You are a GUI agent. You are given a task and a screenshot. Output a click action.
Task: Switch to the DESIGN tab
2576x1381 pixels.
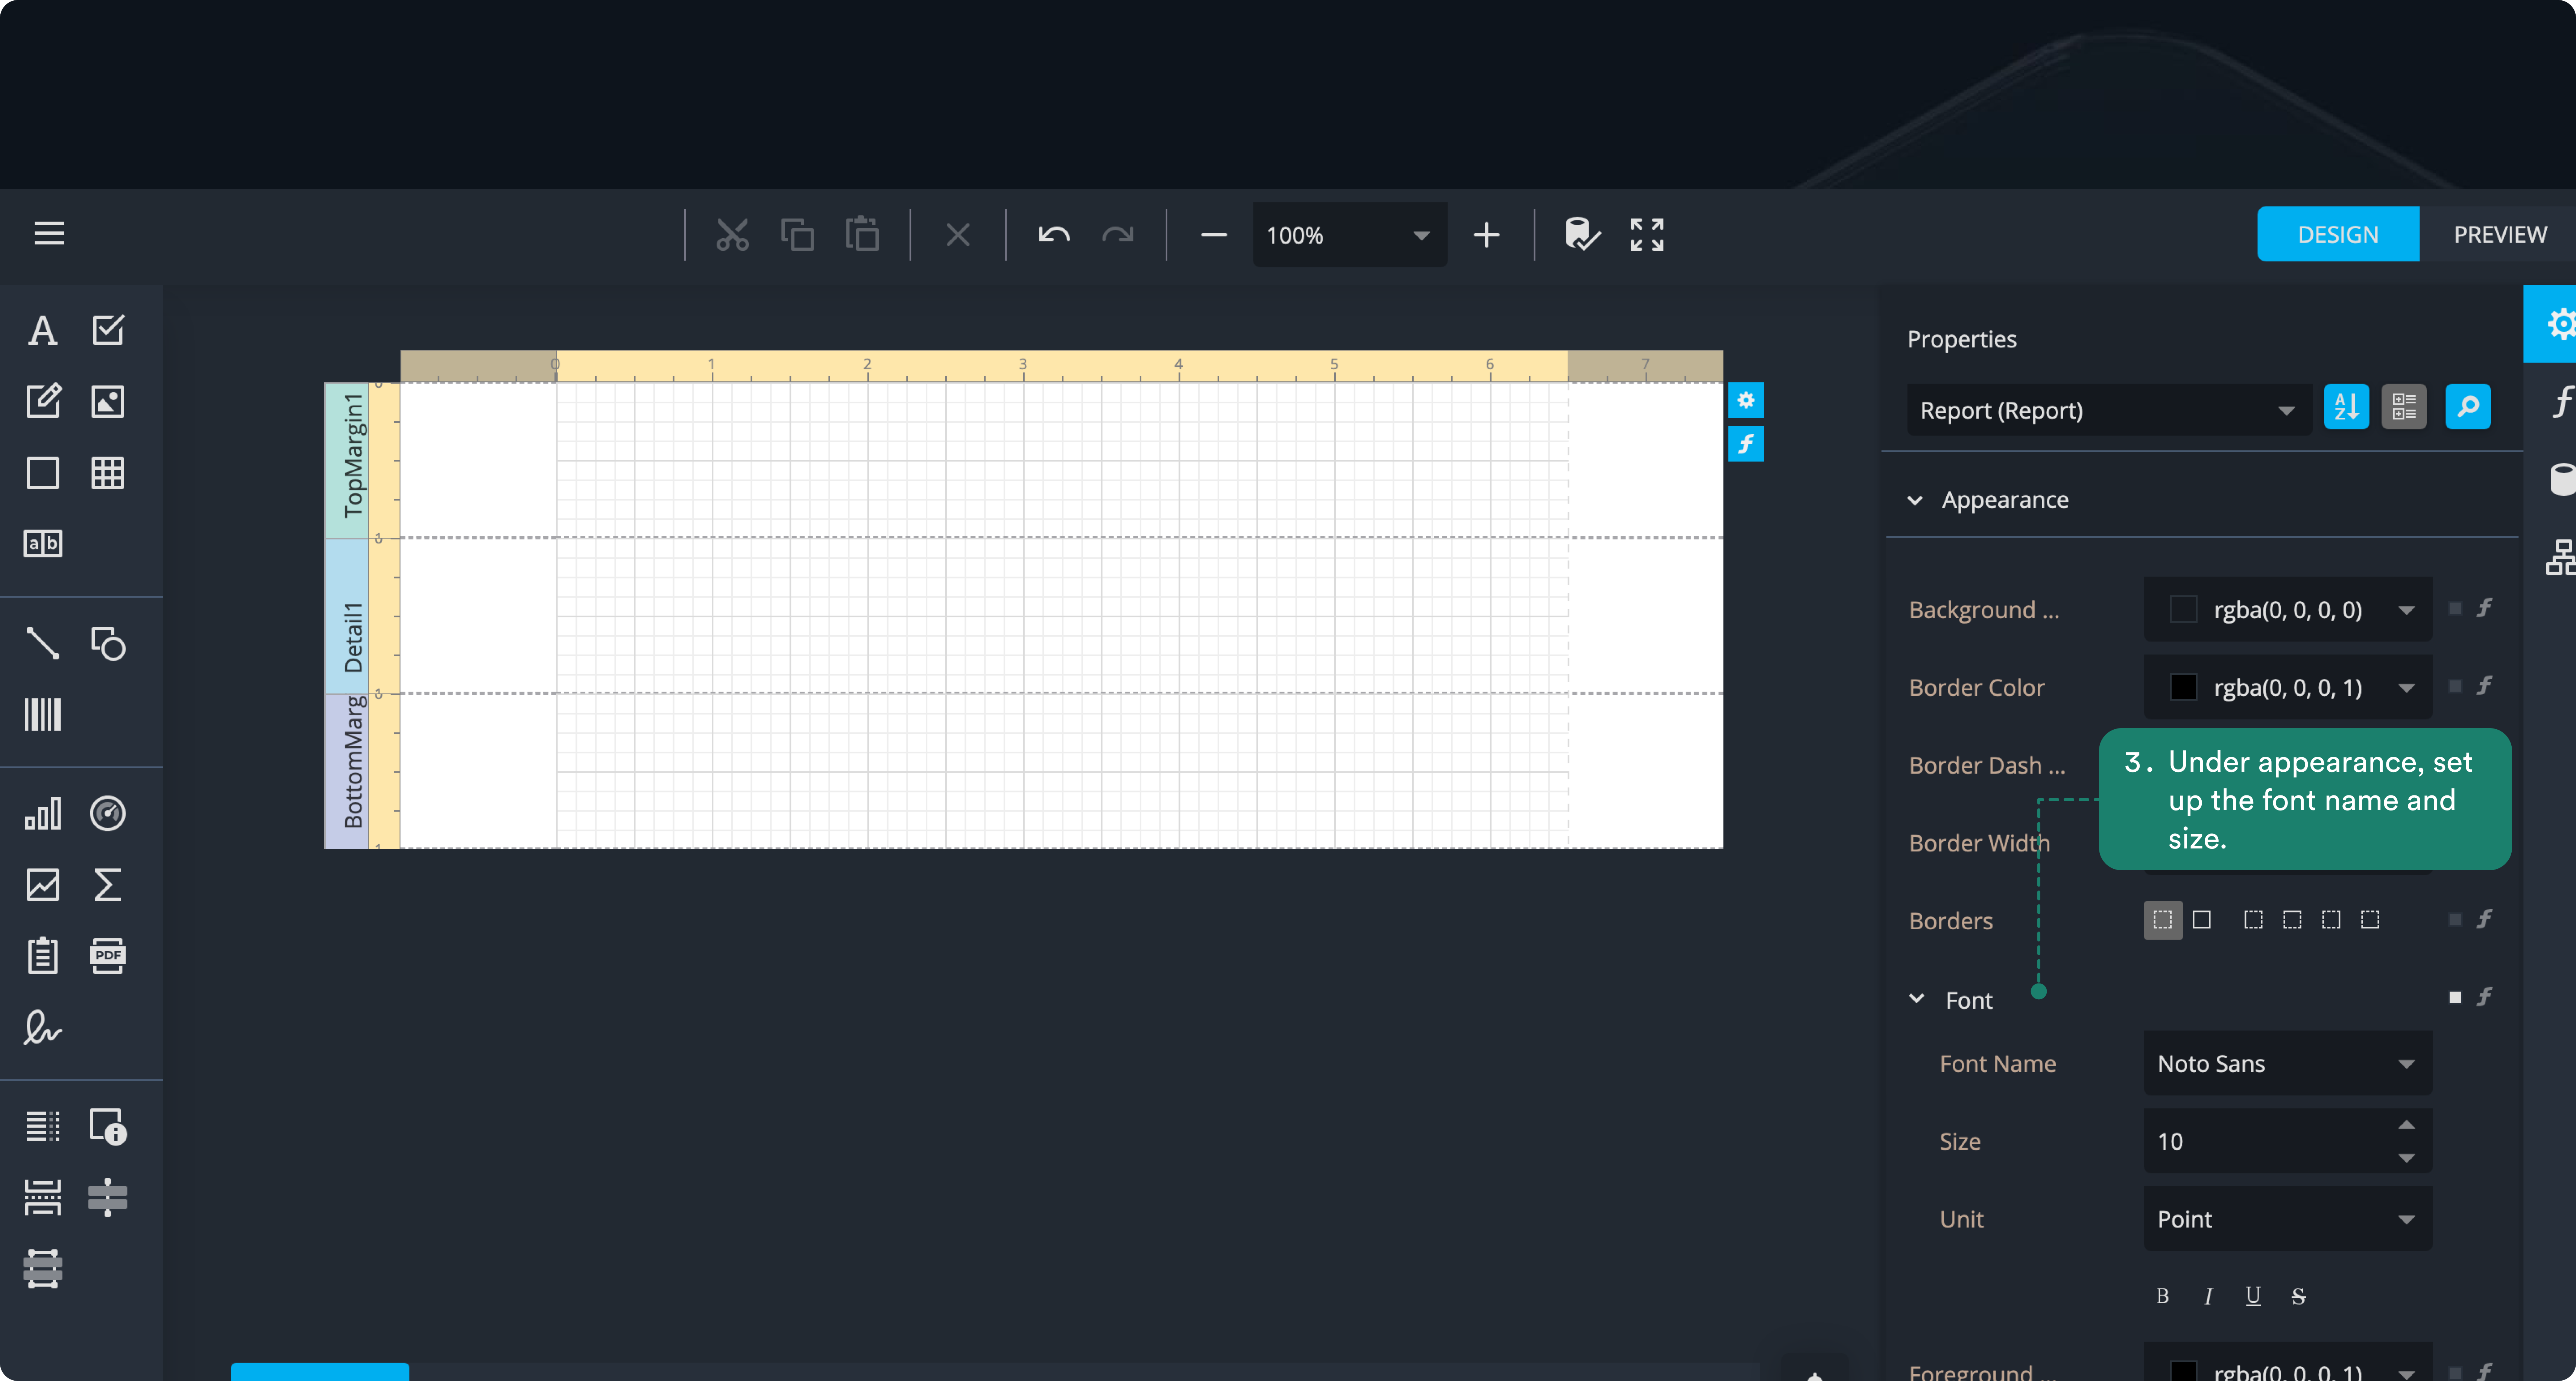(2338, 234)
